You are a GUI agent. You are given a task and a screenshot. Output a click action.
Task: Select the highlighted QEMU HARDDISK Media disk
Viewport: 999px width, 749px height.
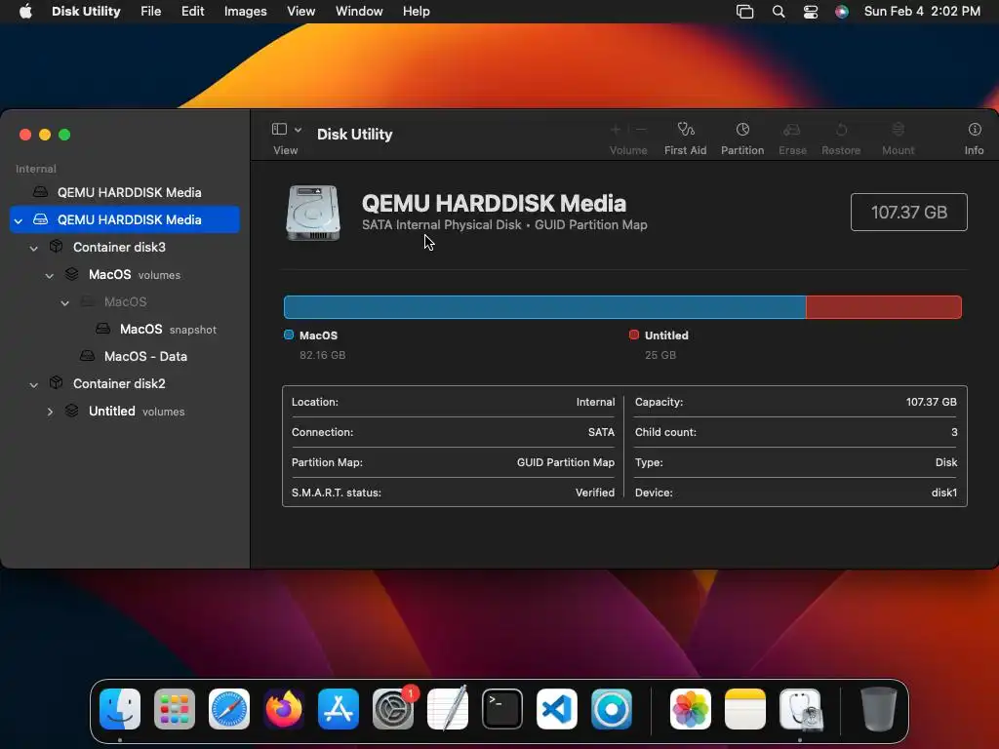124,219
